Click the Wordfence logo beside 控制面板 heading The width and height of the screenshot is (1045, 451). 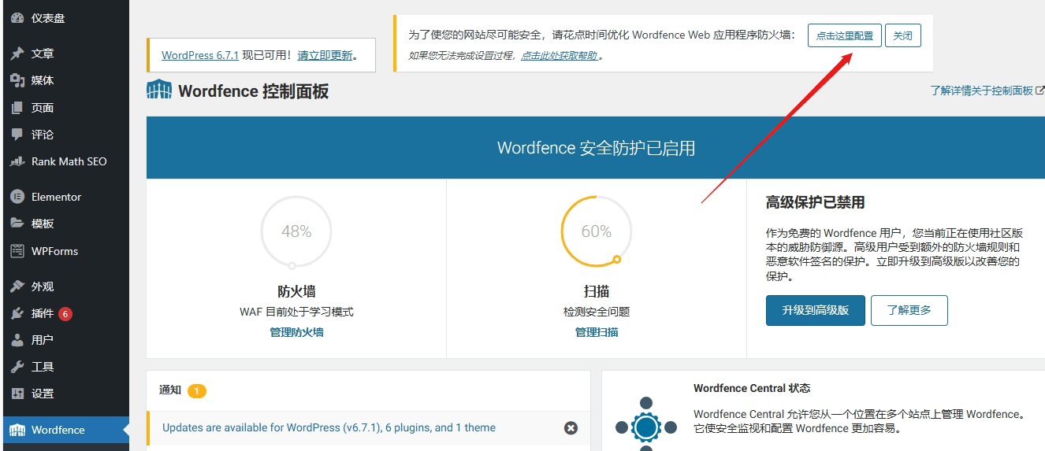click(x=159, y=90)
